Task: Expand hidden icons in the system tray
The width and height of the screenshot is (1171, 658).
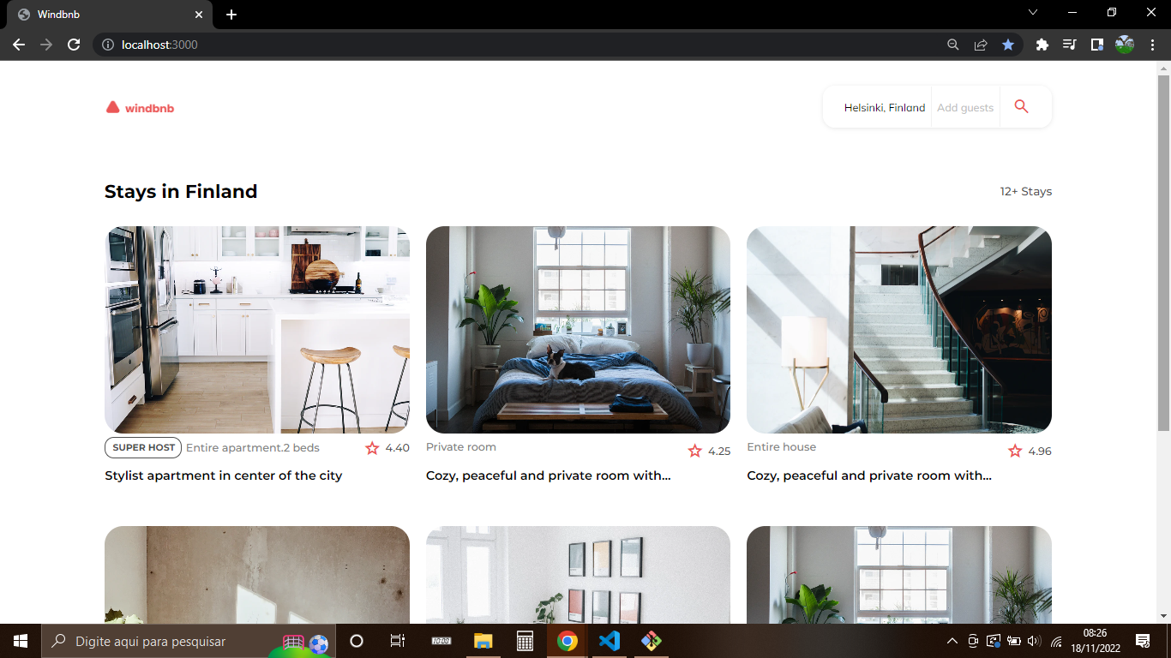Action: (952, 641)
